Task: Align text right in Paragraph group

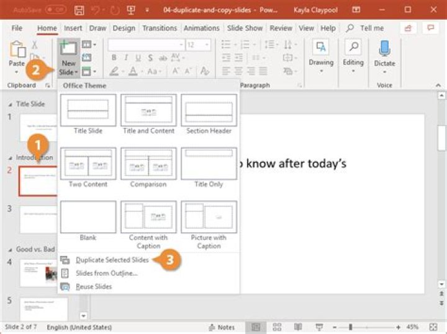Action: click(x=251, y=71)
